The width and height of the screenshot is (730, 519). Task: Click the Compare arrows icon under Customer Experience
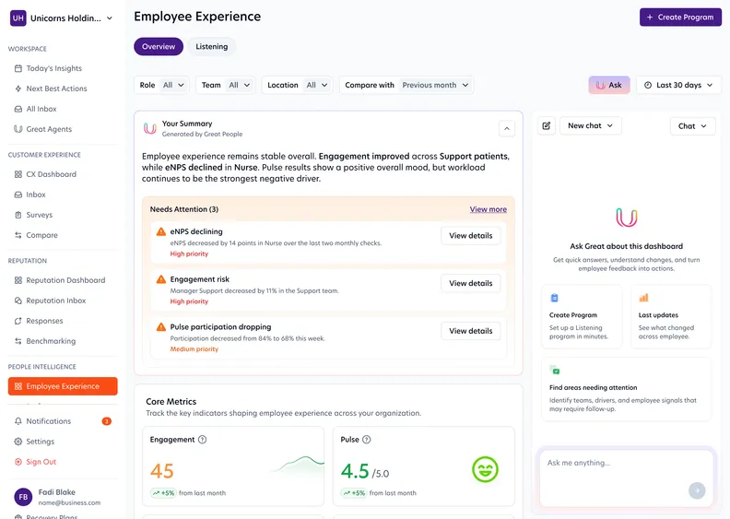point(18,235)
